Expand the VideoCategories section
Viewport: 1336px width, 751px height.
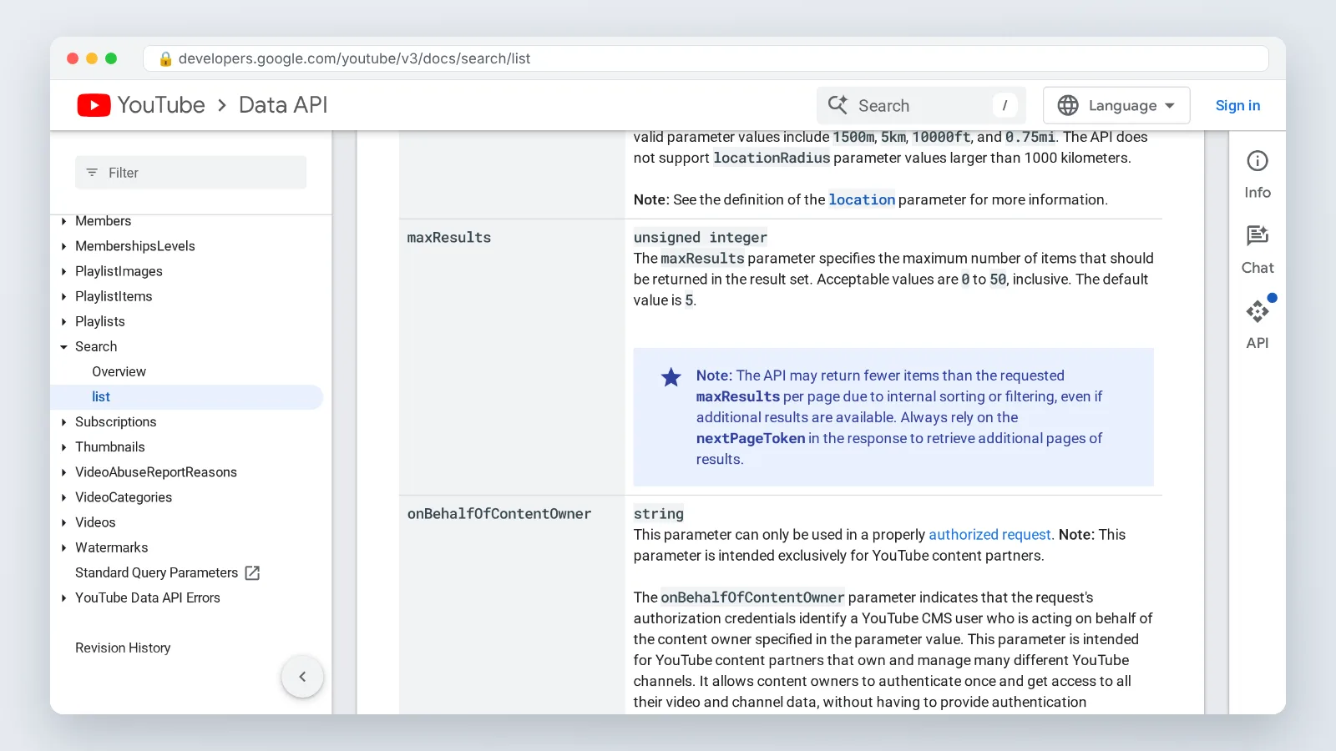(63, 497)
